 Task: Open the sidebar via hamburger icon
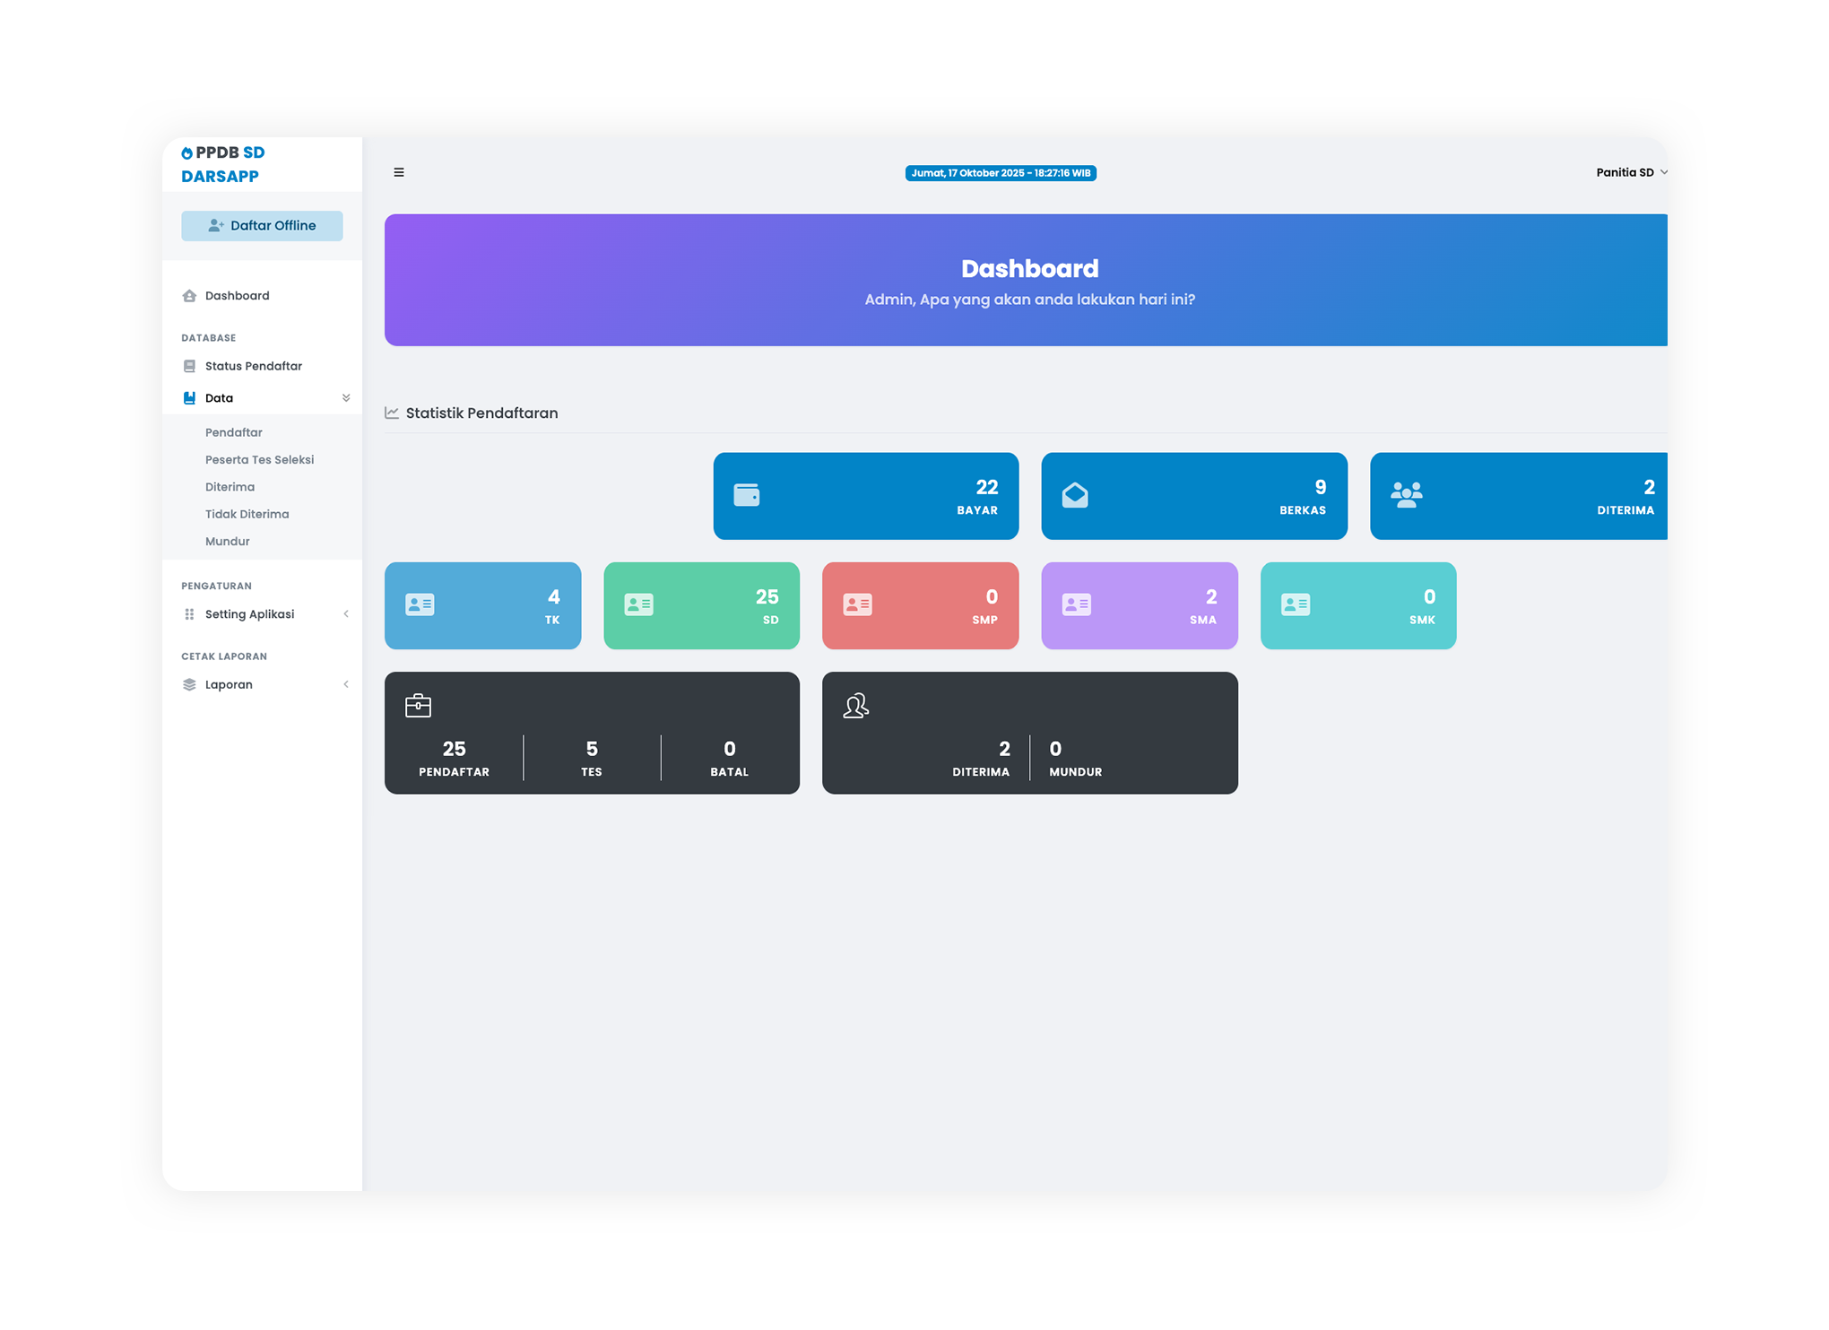click(x=399, y=172)
